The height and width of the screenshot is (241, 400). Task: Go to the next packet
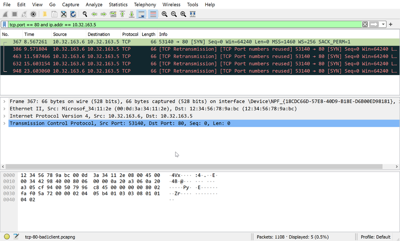tap(104, 14)
